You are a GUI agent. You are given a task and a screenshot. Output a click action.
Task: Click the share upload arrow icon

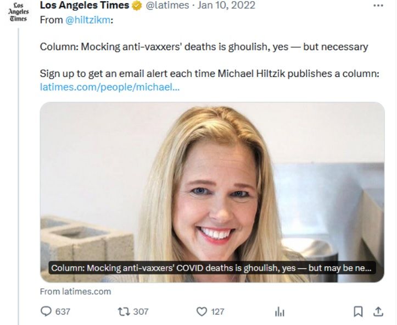378,311
